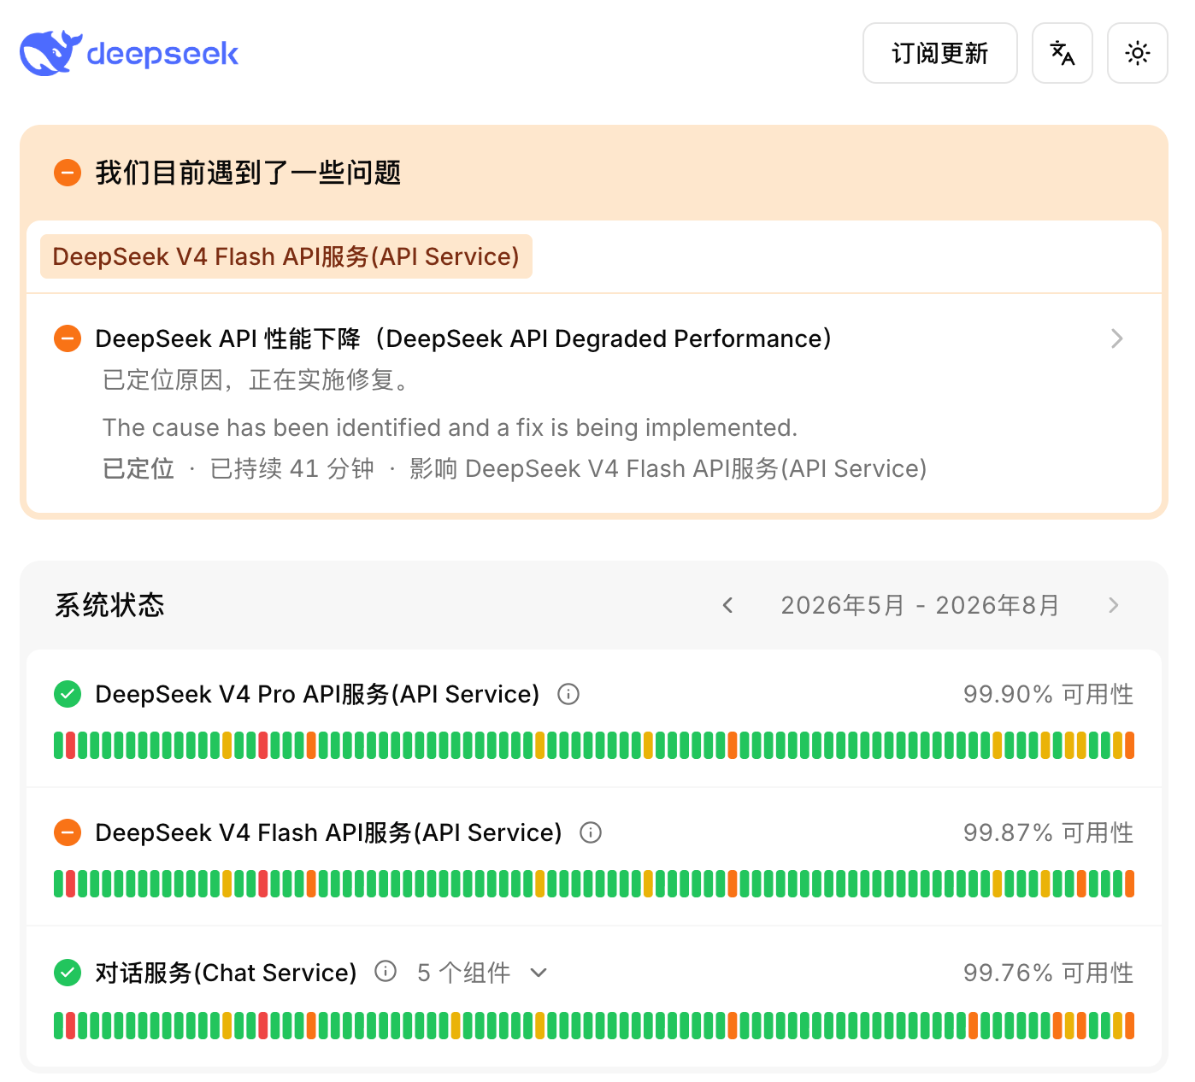
Task: Click green check icon for V4 Pro API
Action: (68, 694)
